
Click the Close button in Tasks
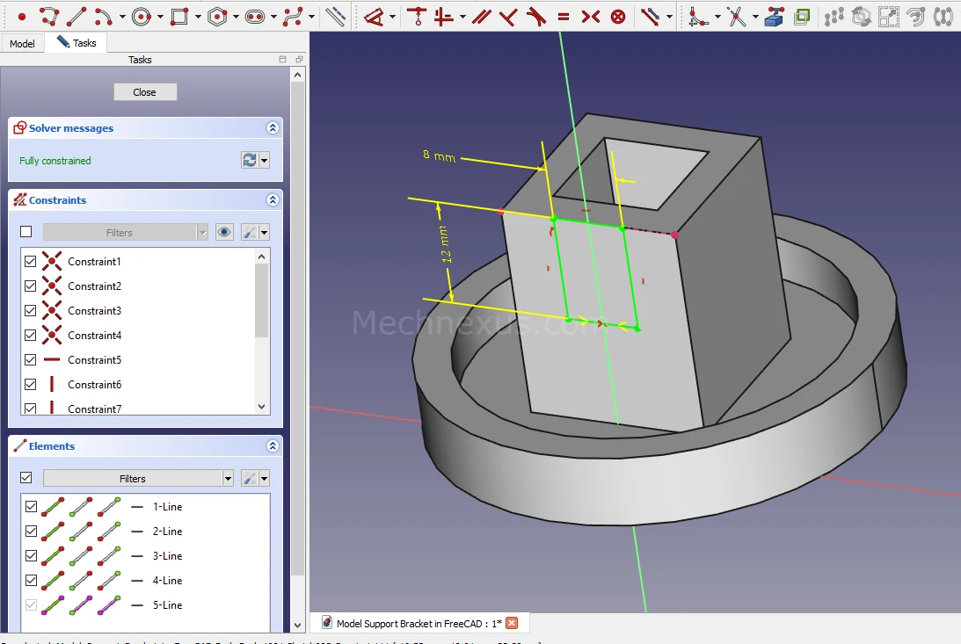(145, 92)
